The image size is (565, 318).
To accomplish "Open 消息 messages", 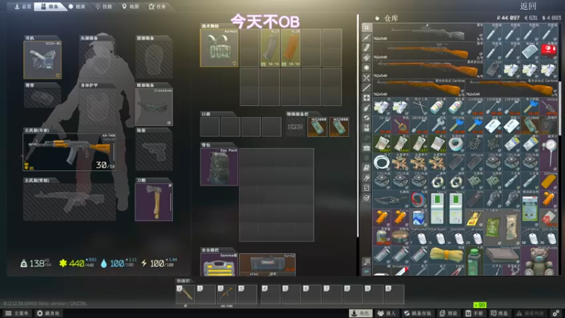I will pos(499,313).
